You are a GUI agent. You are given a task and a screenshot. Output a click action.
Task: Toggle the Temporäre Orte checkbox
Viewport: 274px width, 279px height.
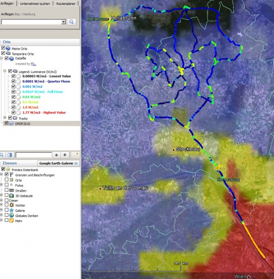coord(3,53)
